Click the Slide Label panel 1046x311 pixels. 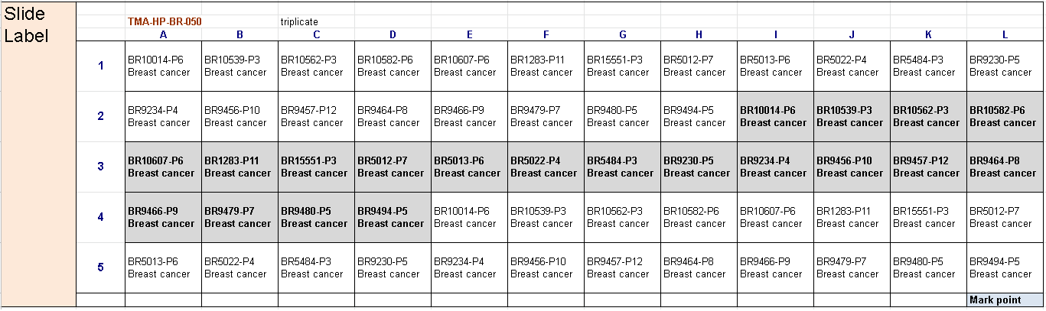tap(38, 153)
